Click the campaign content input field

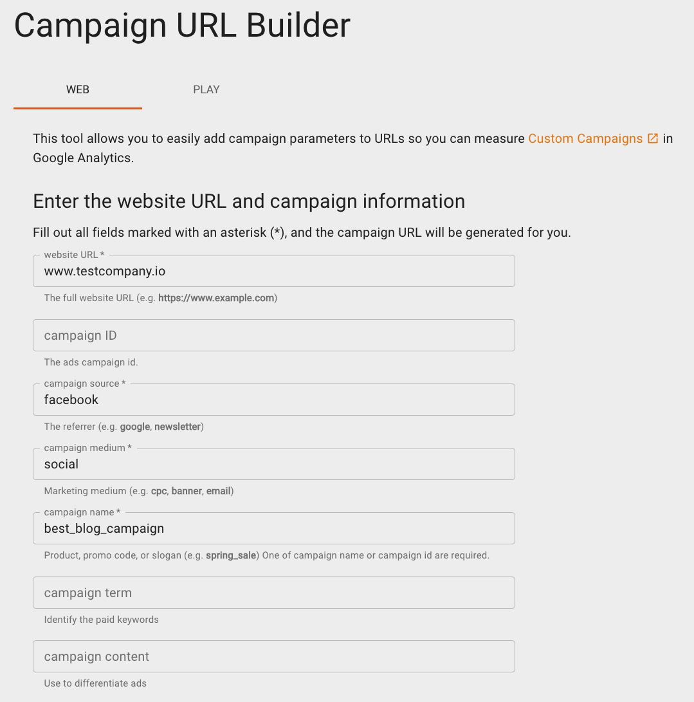[x=274, y=656]
